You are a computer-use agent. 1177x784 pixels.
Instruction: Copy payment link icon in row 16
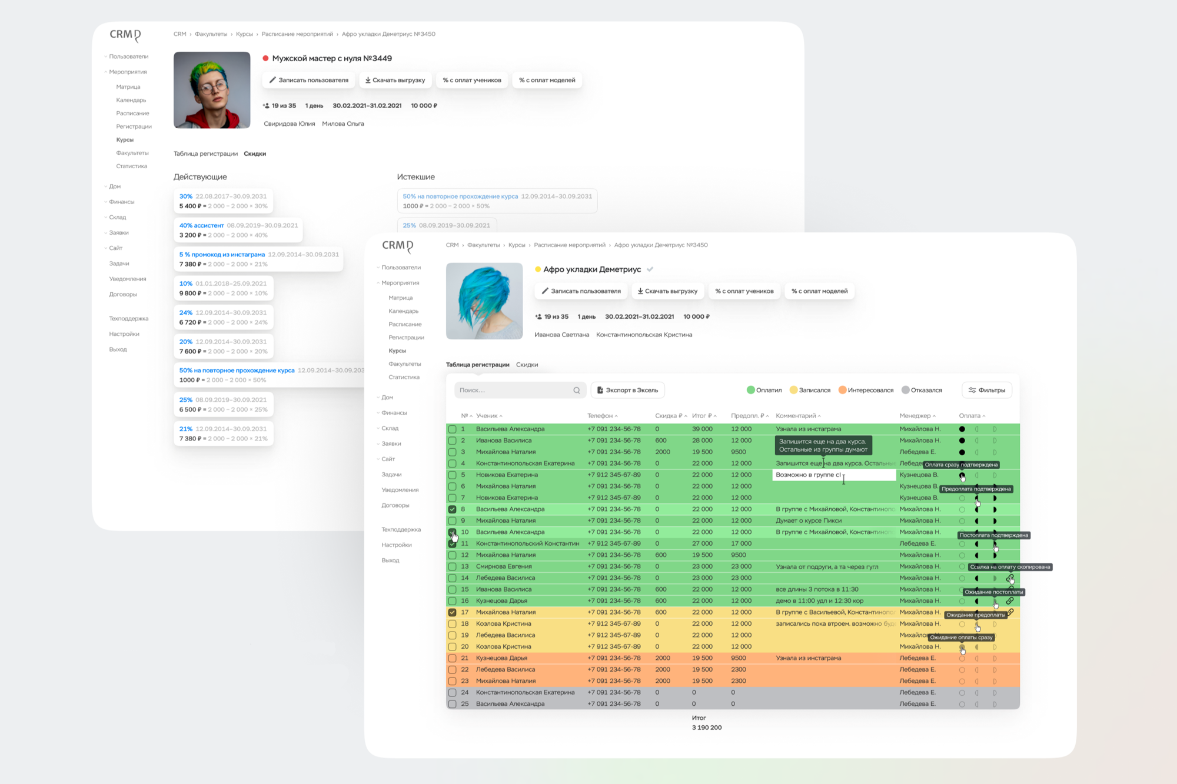coord(1010,601)
